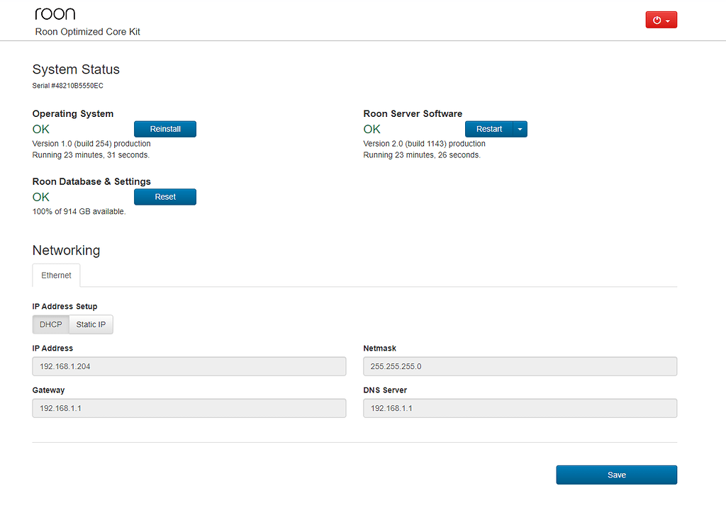This screenshot has height=515, width=726.
Task: Reset the Roon Database and Settings
Action: 164,196
